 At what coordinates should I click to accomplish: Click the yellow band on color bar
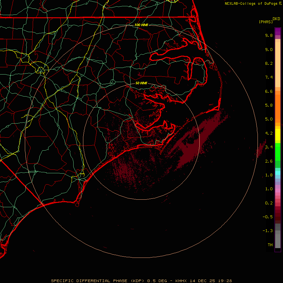click(278, 135)
